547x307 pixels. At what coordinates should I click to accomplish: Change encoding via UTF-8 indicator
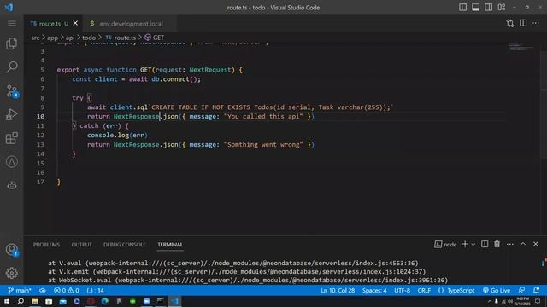click(x=403, y=290)
